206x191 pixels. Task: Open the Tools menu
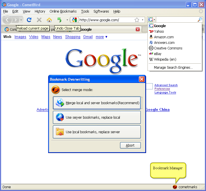coord(85,11)
